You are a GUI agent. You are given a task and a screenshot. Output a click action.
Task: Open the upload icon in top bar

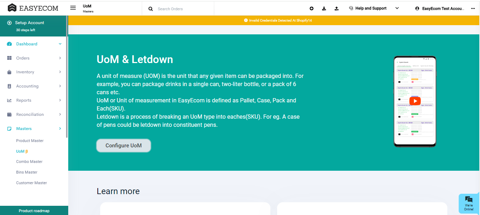click(336, 9)
